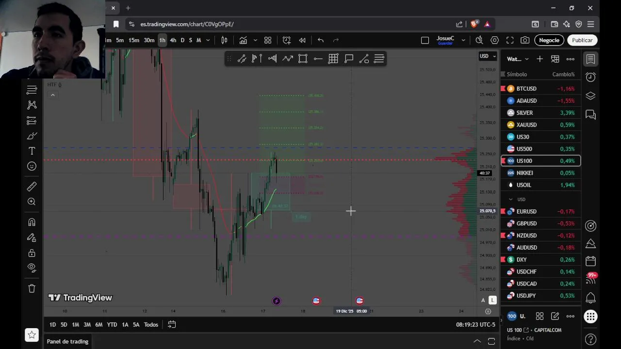
Task: Click the Negocie button
Action: 549,40
